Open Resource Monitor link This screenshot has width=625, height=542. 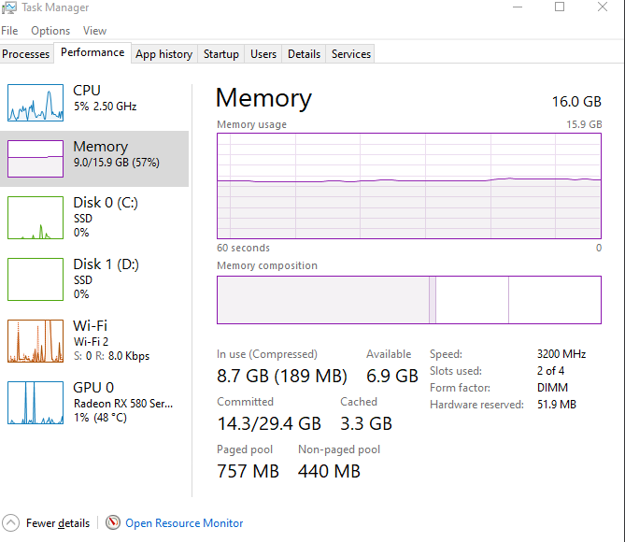click(x=184, y=523)
